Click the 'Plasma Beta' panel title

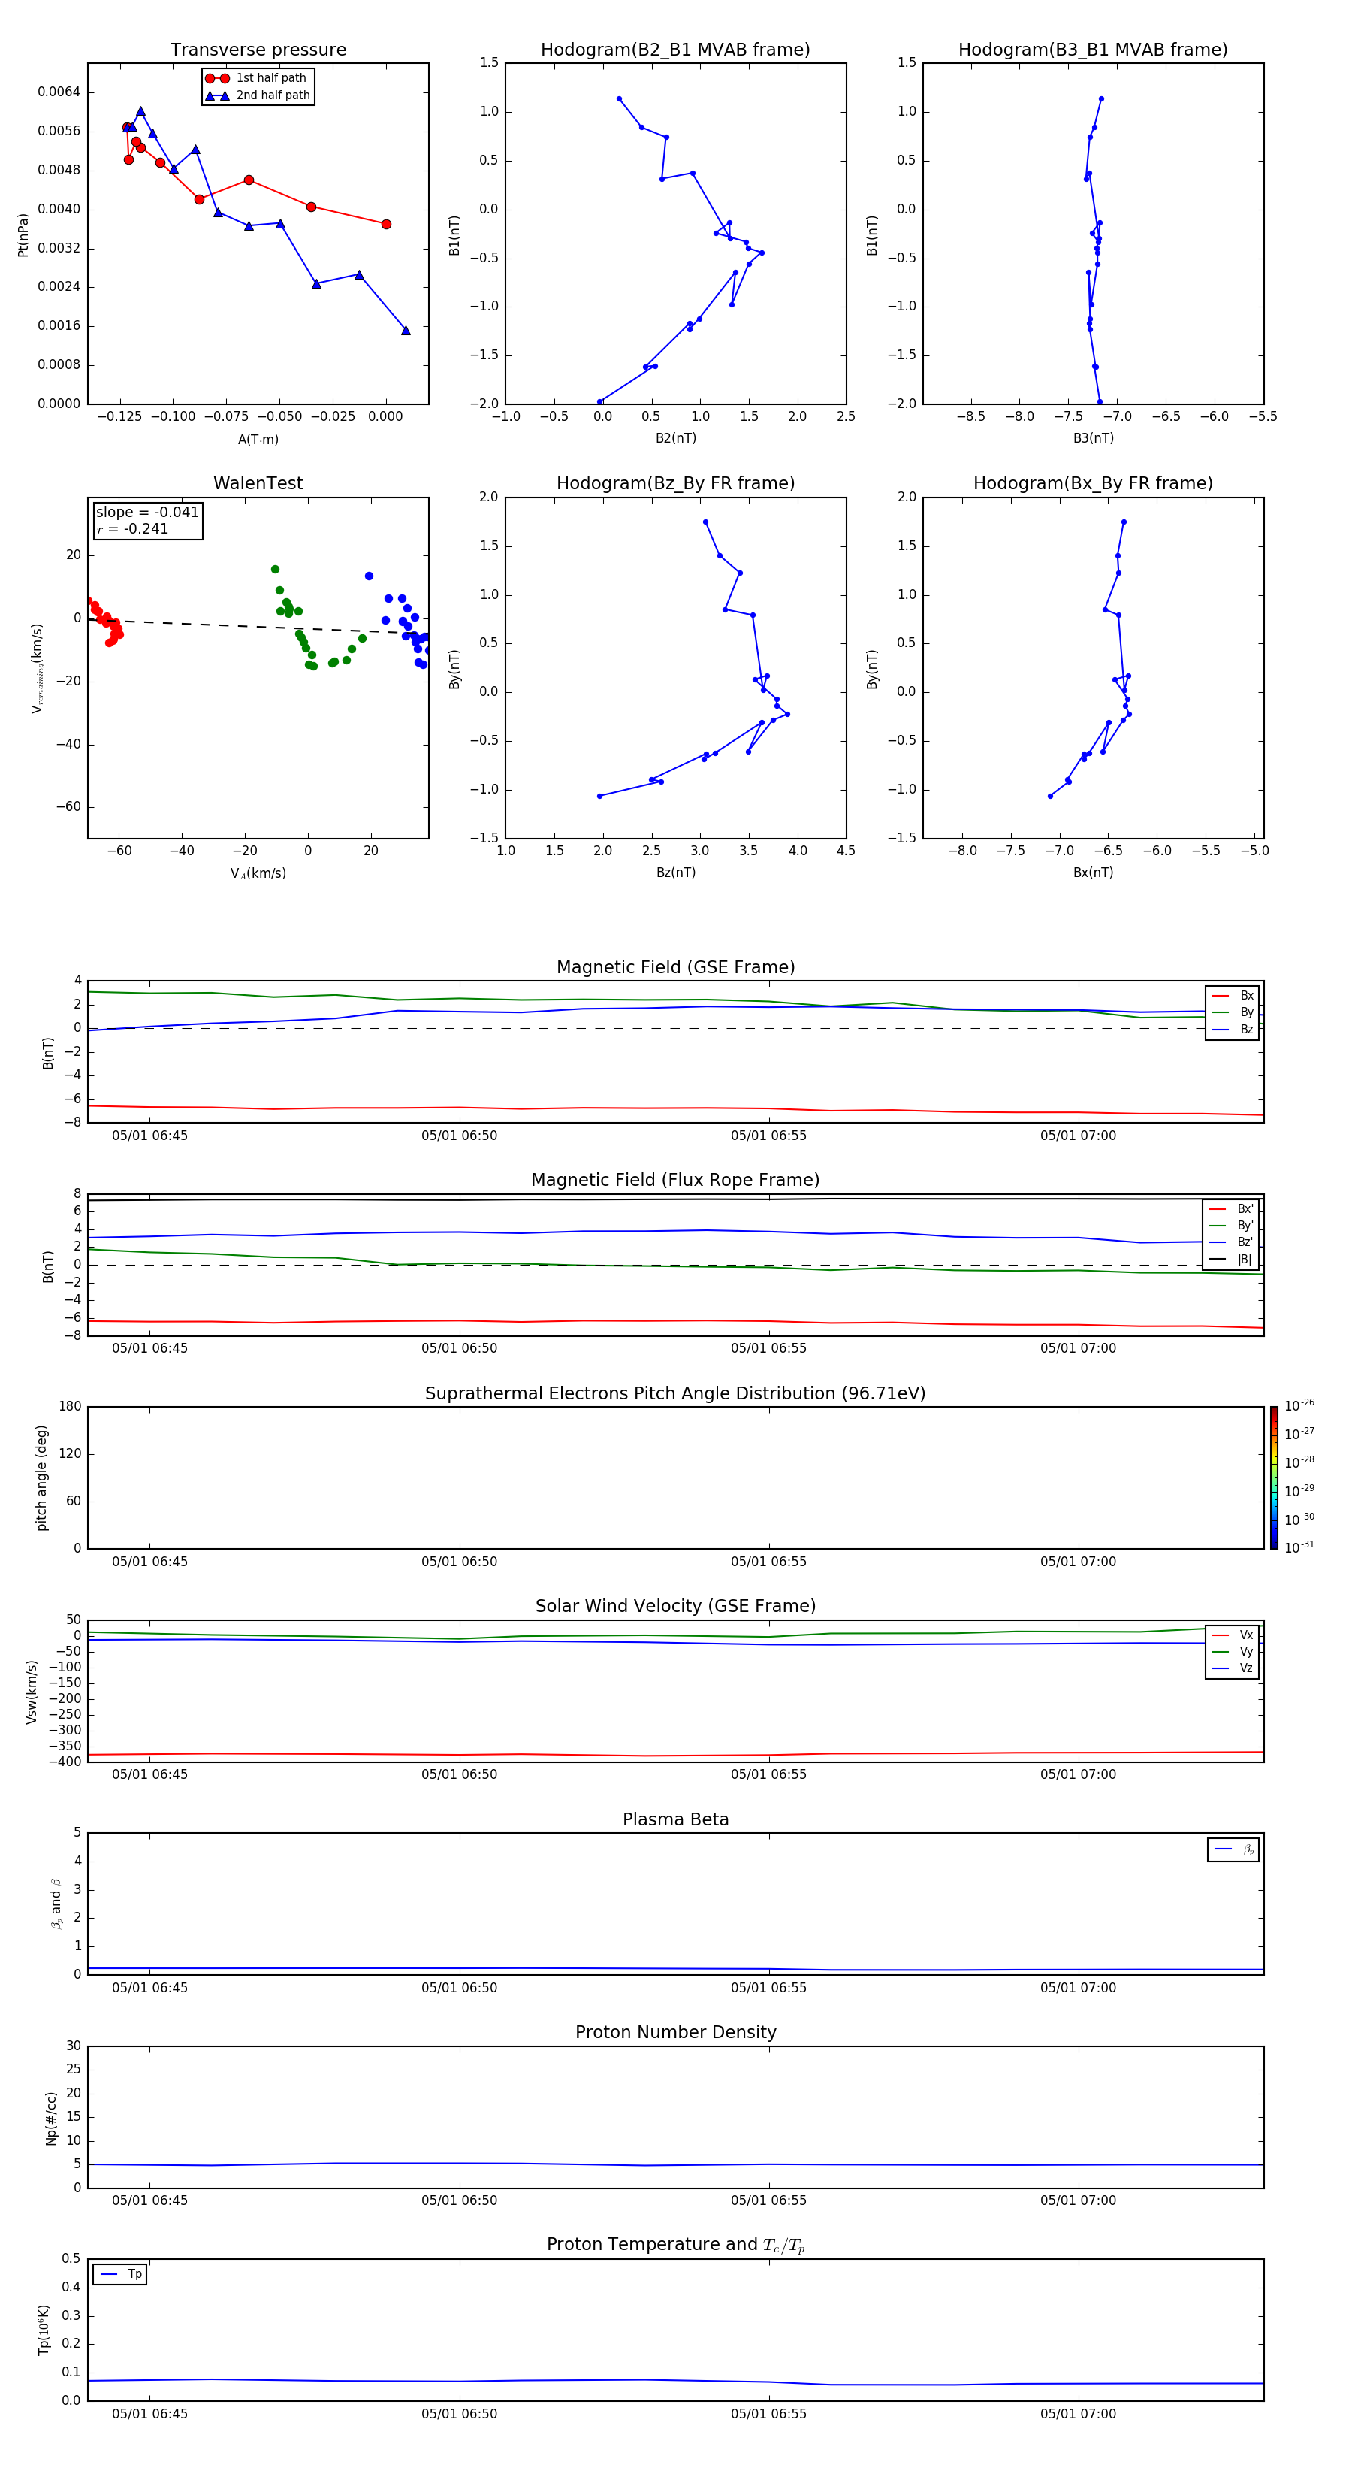[x=675, y=1819]
